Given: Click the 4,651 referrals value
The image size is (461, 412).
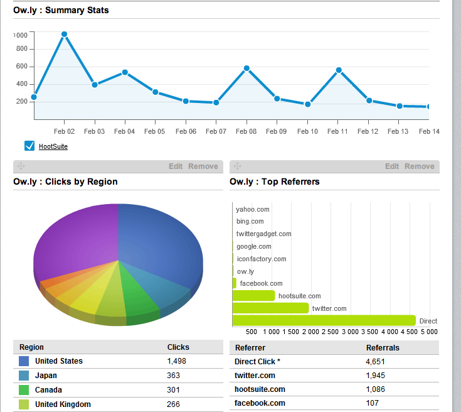Looking at the screenshot, I should [376, 362].
